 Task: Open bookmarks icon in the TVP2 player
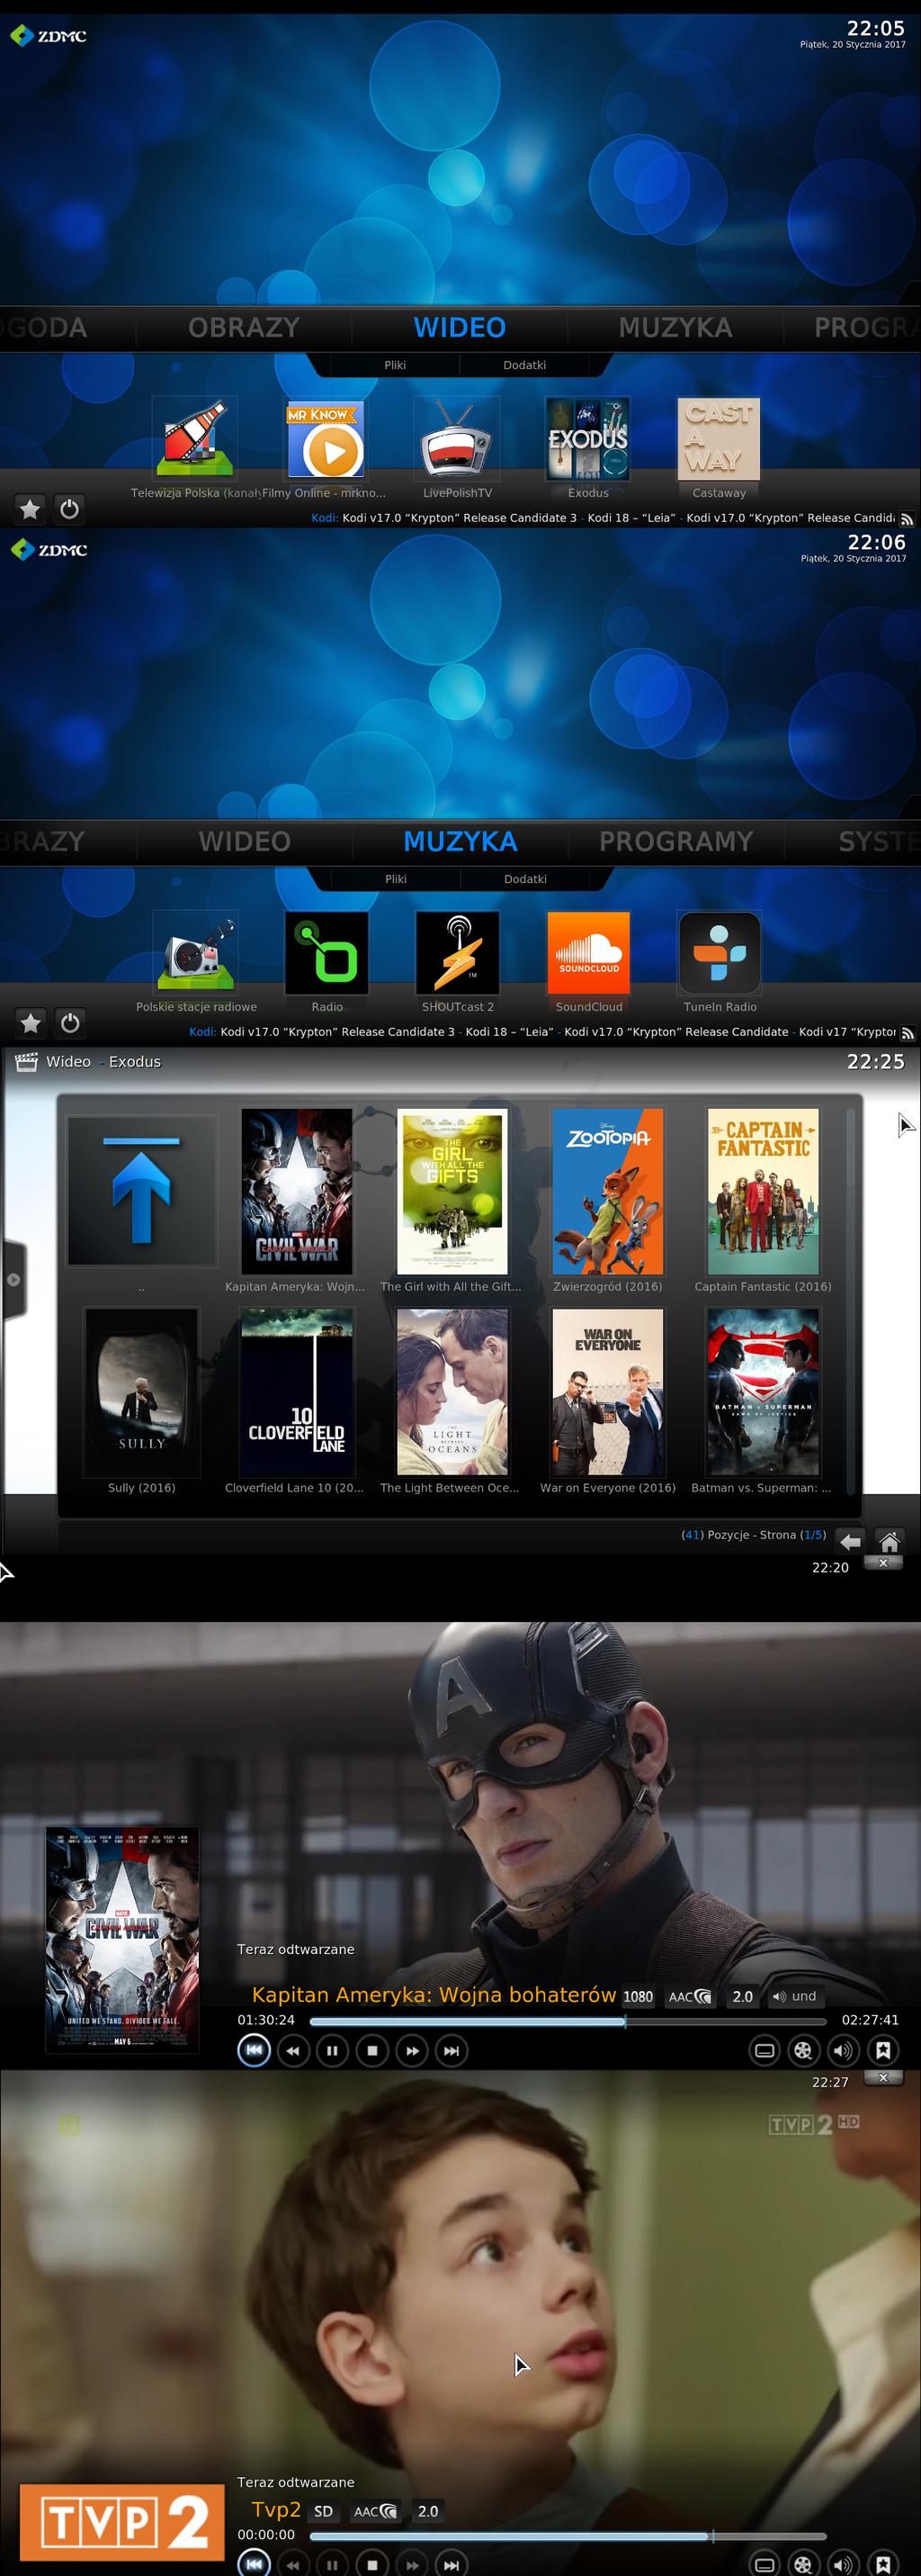pyautogui.click(x=883, y=2564)
